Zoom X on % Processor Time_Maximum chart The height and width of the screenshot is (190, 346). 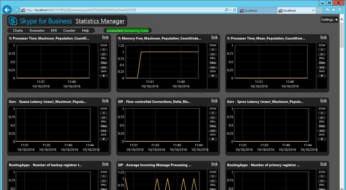[103, 50]
